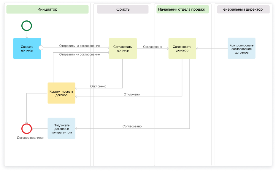276x171 pixels.
Task: Click the longer 'Отклонено' label from sales head
Action: (x=131, y=94)
